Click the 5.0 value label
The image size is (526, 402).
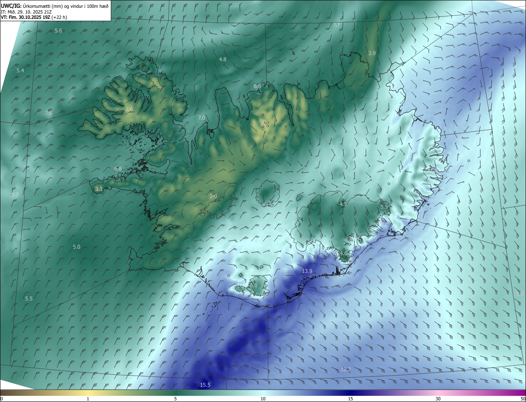tap(76, 247)
